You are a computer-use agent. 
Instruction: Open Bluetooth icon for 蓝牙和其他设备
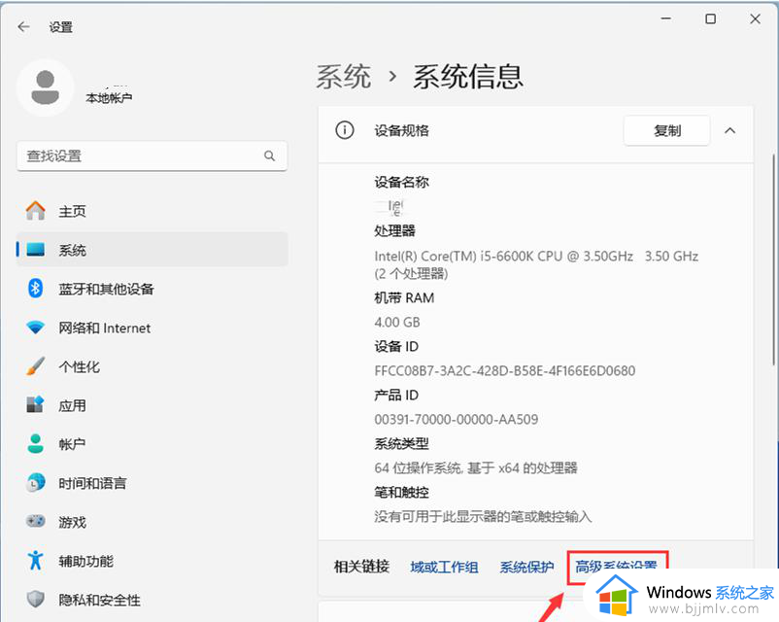pos(35,289)
